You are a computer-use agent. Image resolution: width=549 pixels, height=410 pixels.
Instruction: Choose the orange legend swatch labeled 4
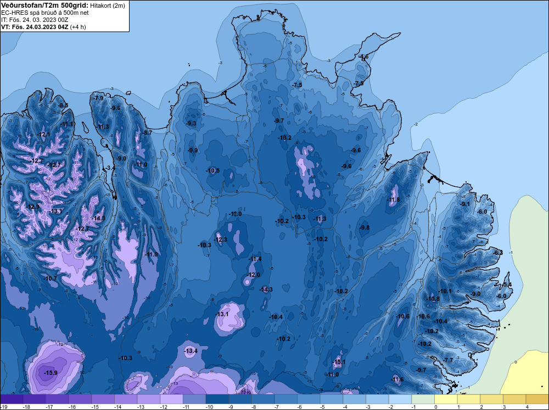(537, 399)
